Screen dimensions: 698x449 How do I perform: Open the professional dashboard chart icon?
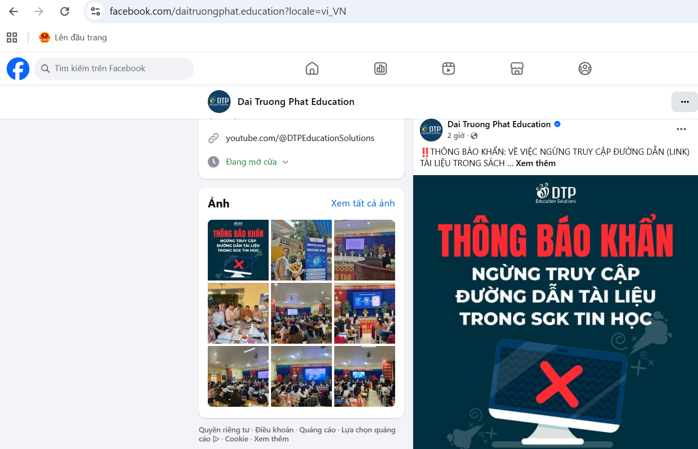click(380, 69)
